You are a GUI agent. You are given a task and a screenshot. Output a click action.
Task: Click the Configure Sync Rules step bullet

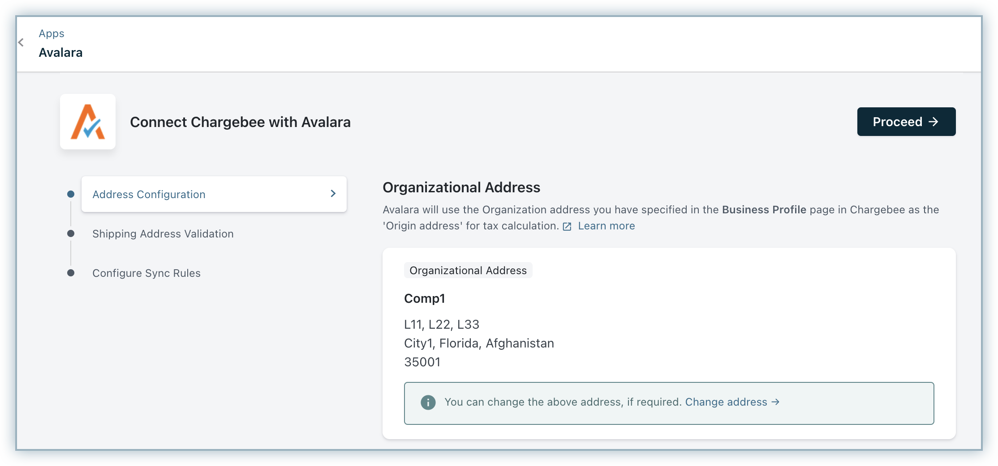(x=71, y=273)
